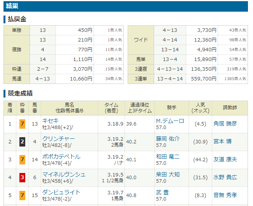Open jockey 武 豊 profile
Viewport: 253px width, 206px height.
[162, 192]
